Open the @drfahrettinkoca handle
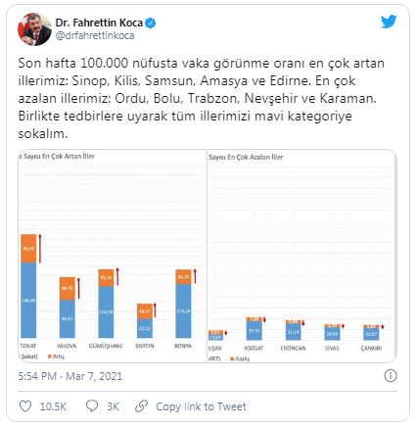The height and width of the screenshot is (429, 418). pos(95,35)
